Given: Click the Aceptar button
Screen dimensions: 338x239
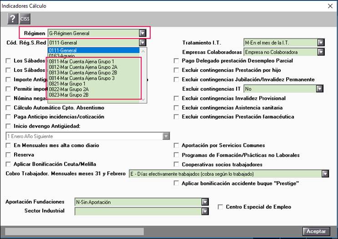Looking at the screenshot, I should [316, 231].
